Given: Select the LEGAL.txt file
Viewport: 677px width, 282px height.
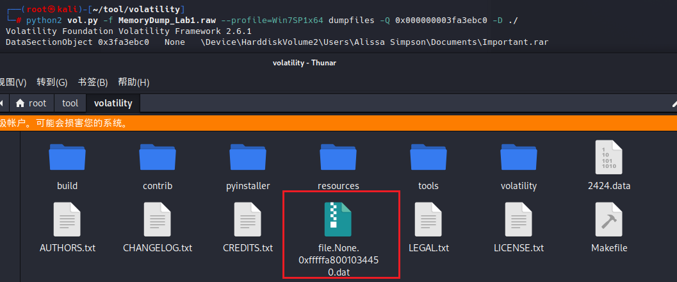Looking at the screenshot, I should [428, 220].
